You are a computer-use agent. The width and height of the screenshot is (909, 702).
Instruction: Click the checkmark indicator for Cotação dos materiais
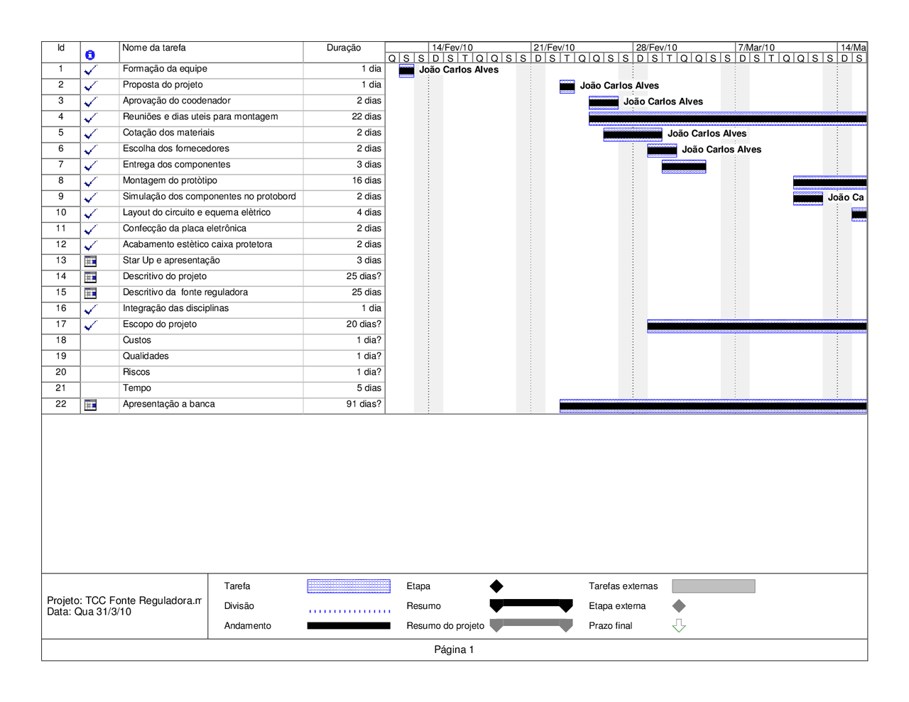[91, 133]
